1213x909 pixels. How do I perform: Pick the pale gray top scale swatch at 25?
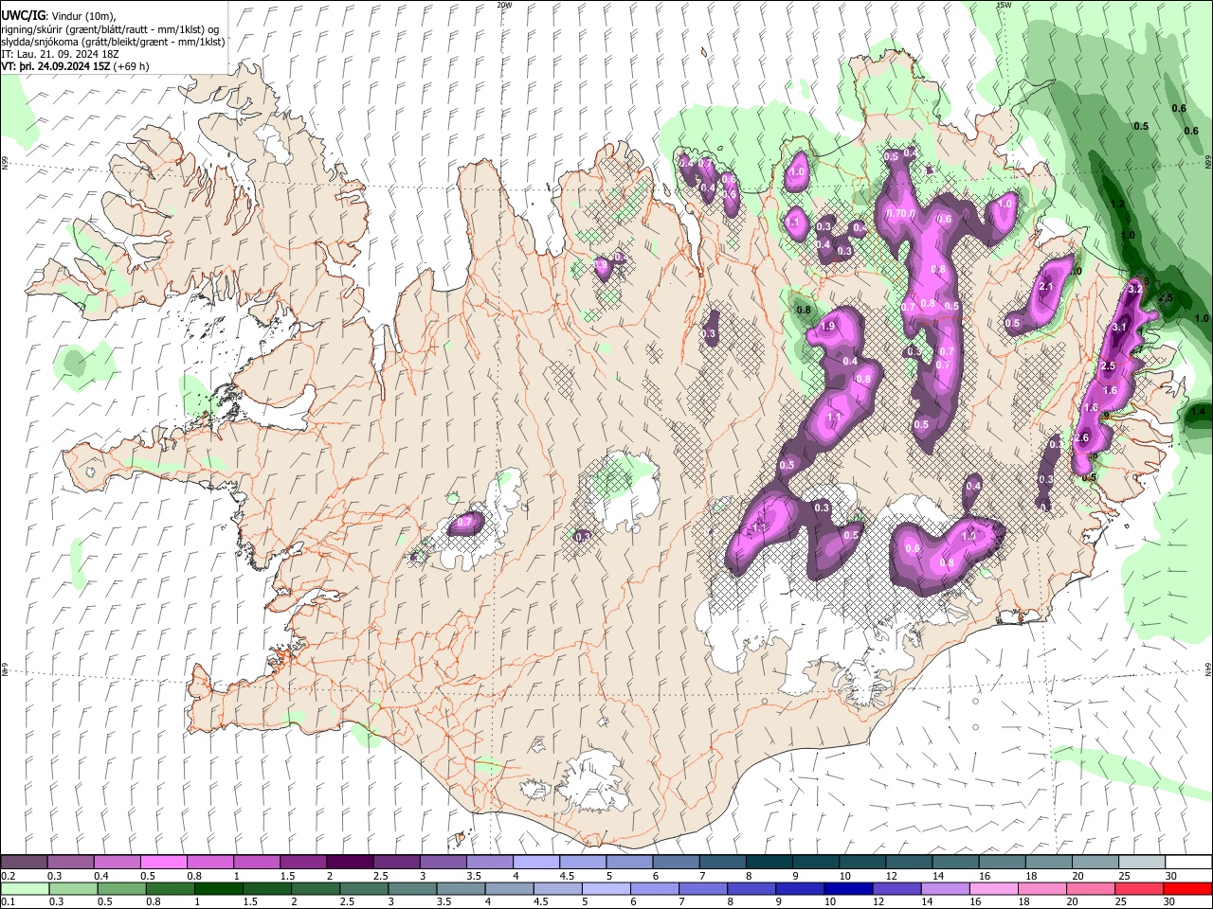[1142, 863]
